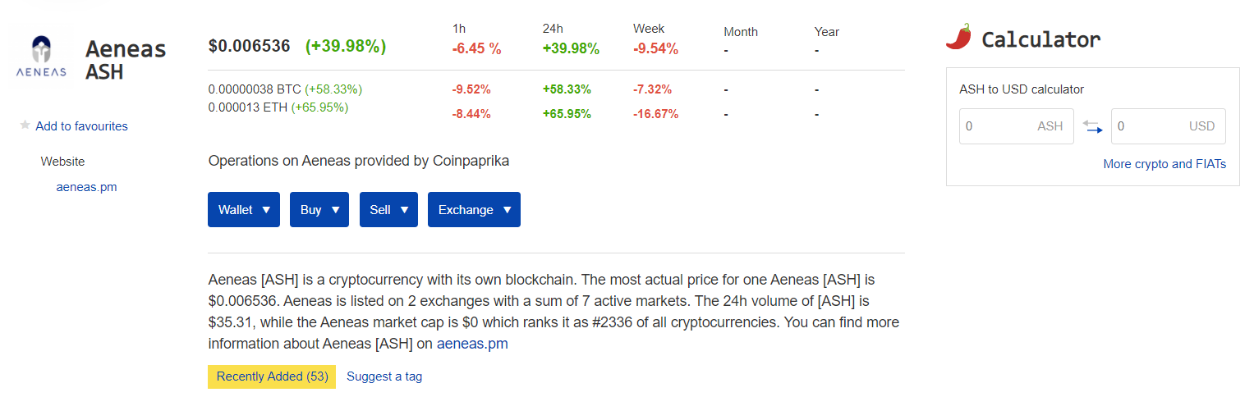
Task: Click the Calculator heading
Action: click(1040, 39)
